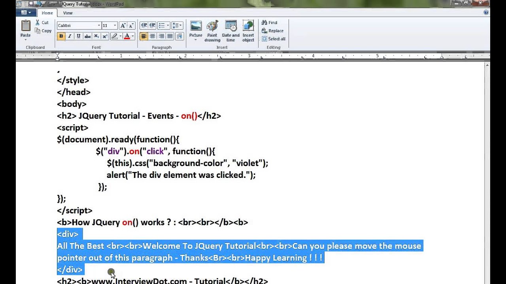Click Select all
The height and width of the screenshot is (284, 506).
click(274, 39)
